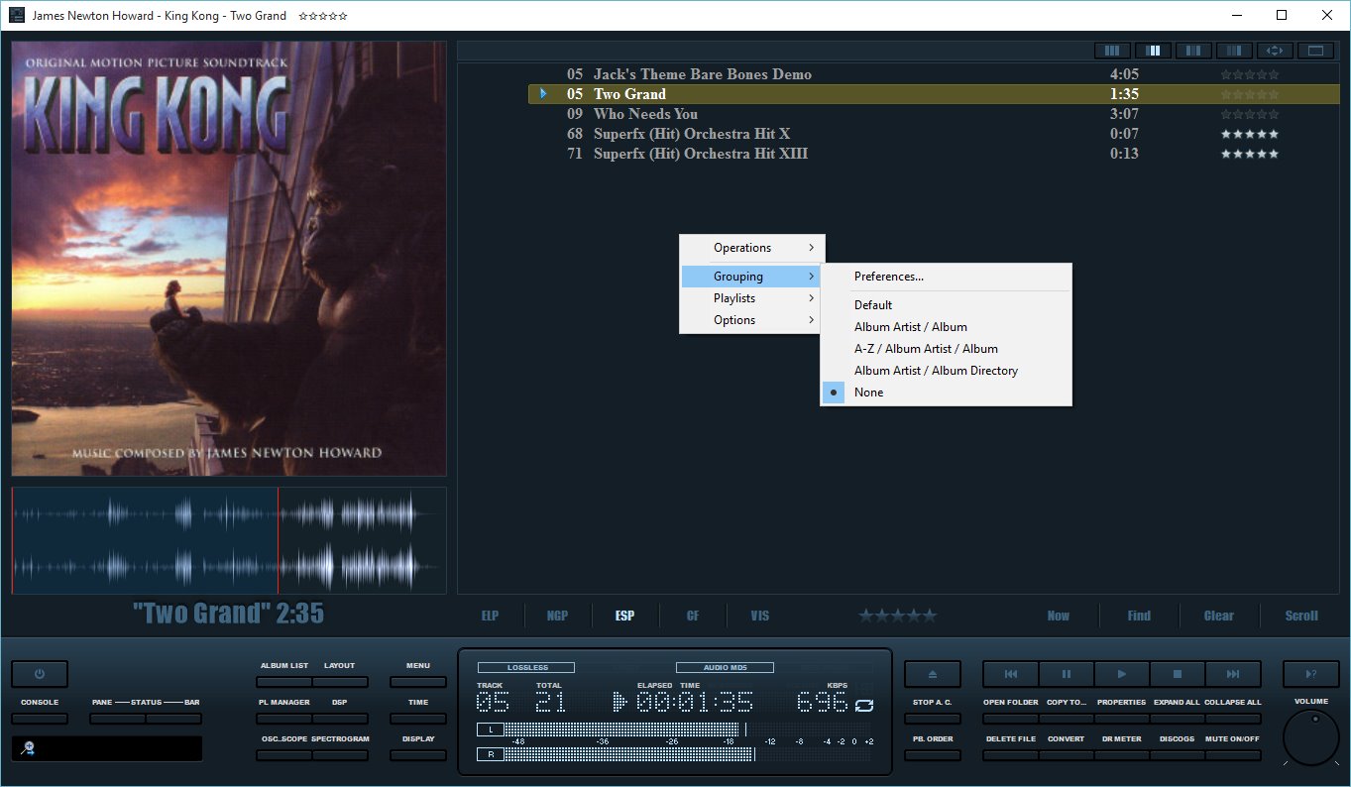Click the four-arrows layout icon
The image size is (1351, 787).
(x=1276, y=51)
